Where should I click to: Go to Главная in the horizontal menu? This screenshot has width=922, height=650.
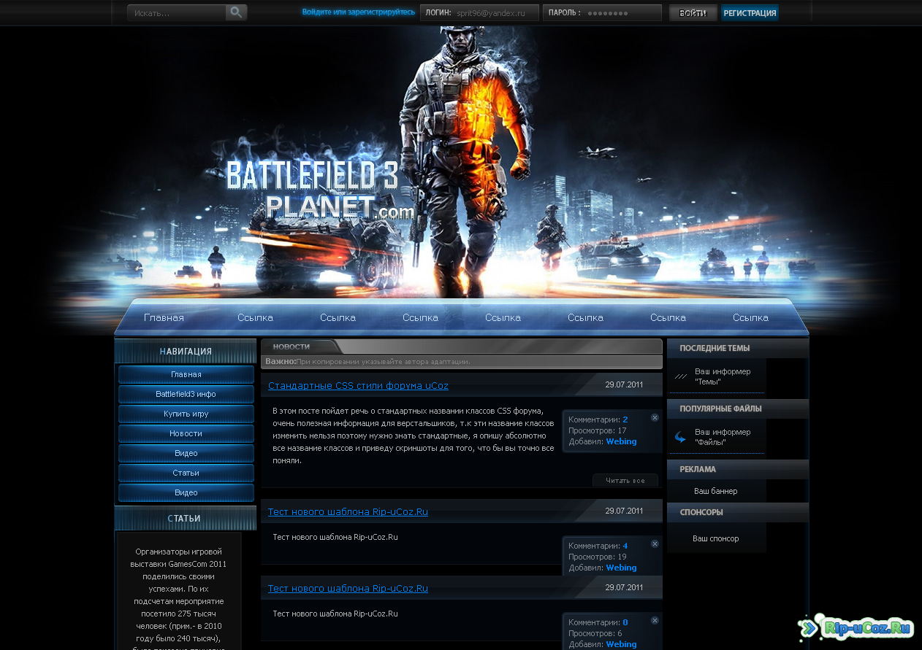coord(164,317)
